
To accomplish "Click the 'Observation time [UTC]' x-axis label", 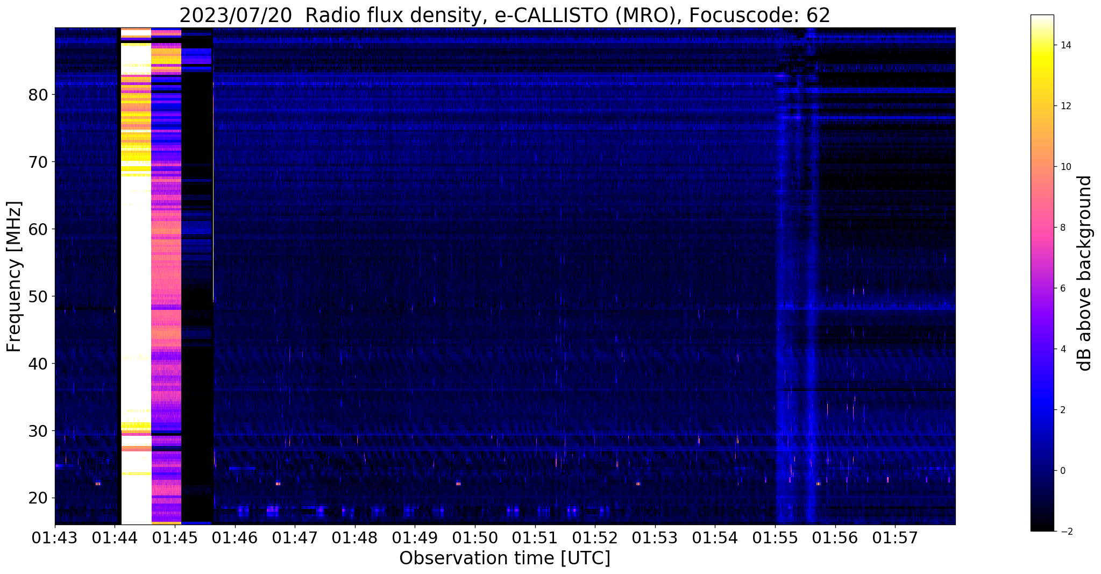I will coord(505,558).
